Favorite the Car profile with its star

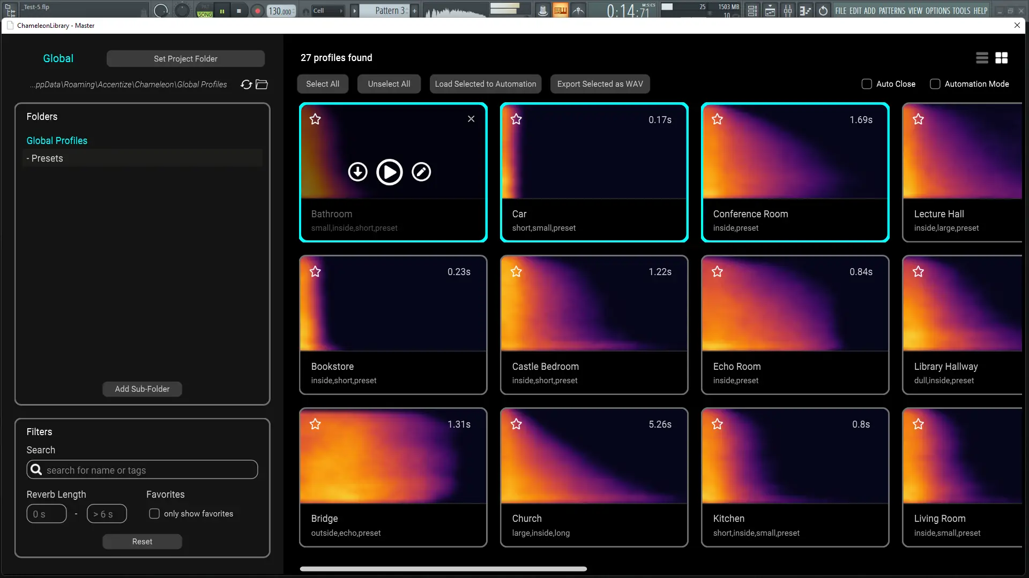pyautogui.click(x=516, y=119)
